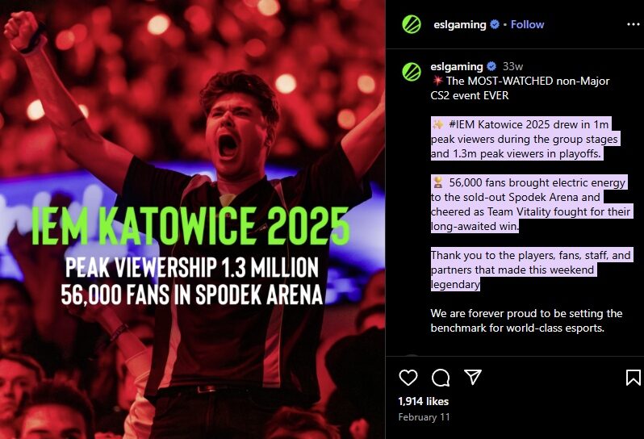View the 1,914 likes list
Screen dimensions: 644x439
(x=424, y=401)
